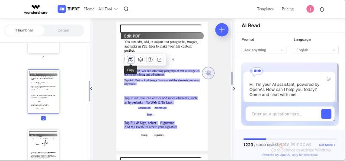Switch to the Thumbnail tab
This screenshot has width=346, height=161.
click(x=25, y=30)
